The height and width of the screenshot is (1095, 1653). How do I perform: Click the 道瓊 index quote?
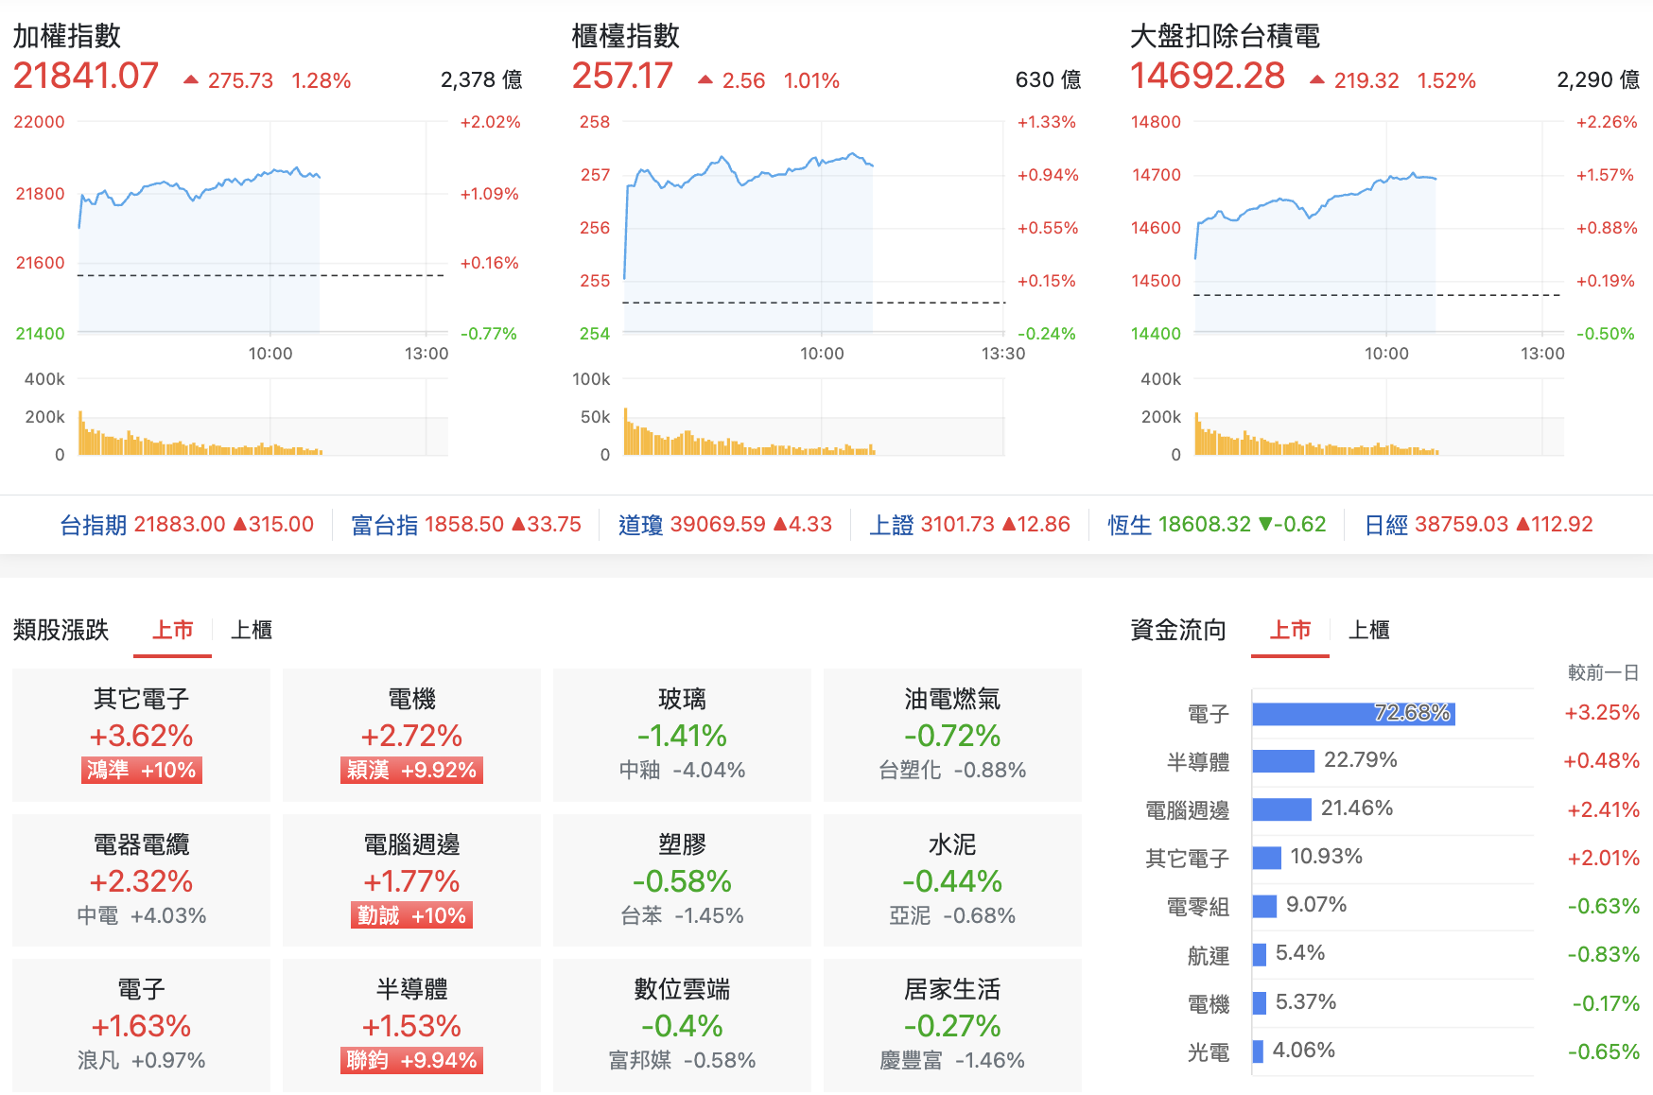725,524
